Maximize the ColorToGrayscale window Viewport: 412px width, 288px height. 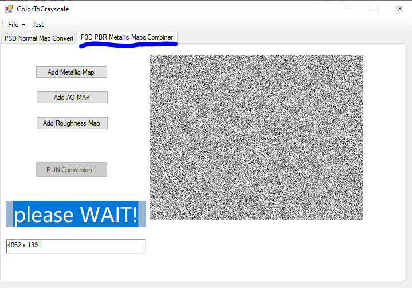point(373,9)
